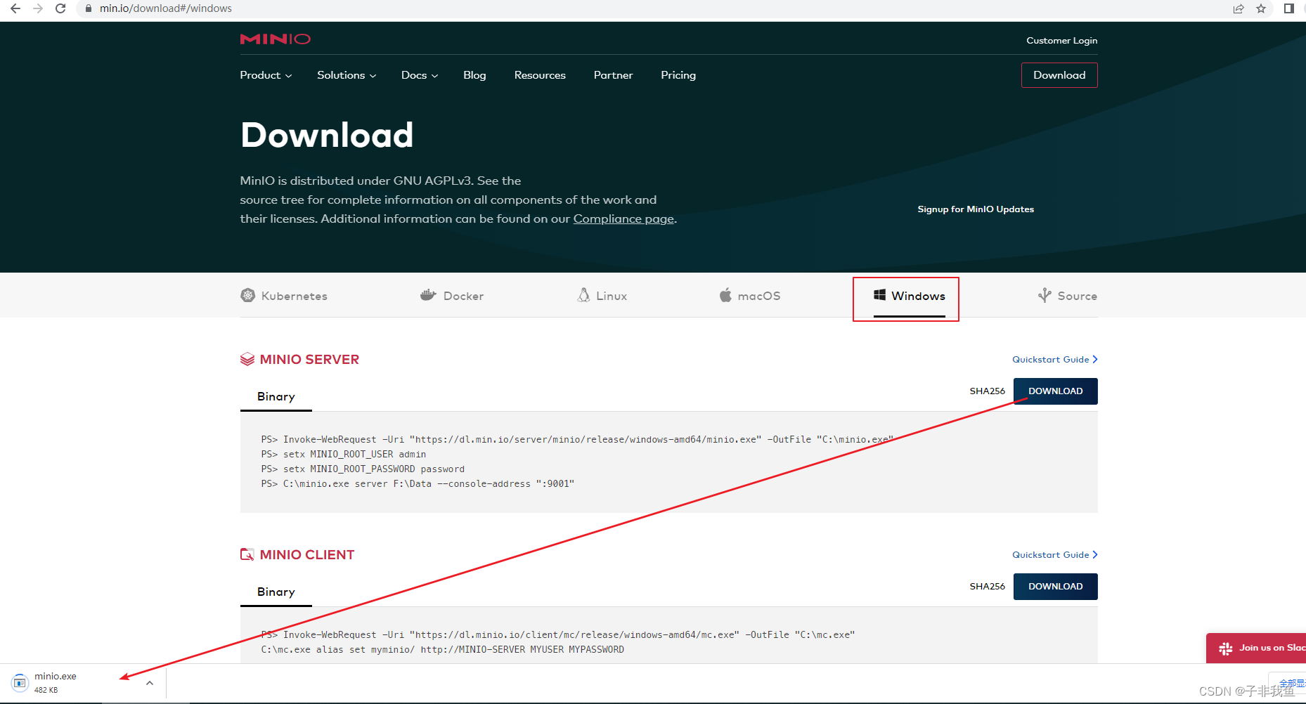Open MinIO Client Quickstart Guide
This screenshot has width=1306, height=704.
pos(1054,555)
